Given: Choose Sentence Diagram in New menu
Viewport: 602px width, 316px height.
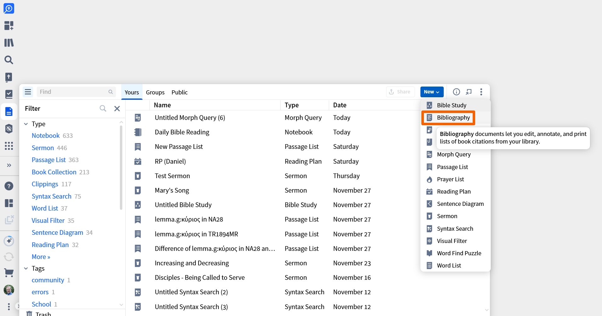Looking at the screenshot, I should [x=460, y=204].
